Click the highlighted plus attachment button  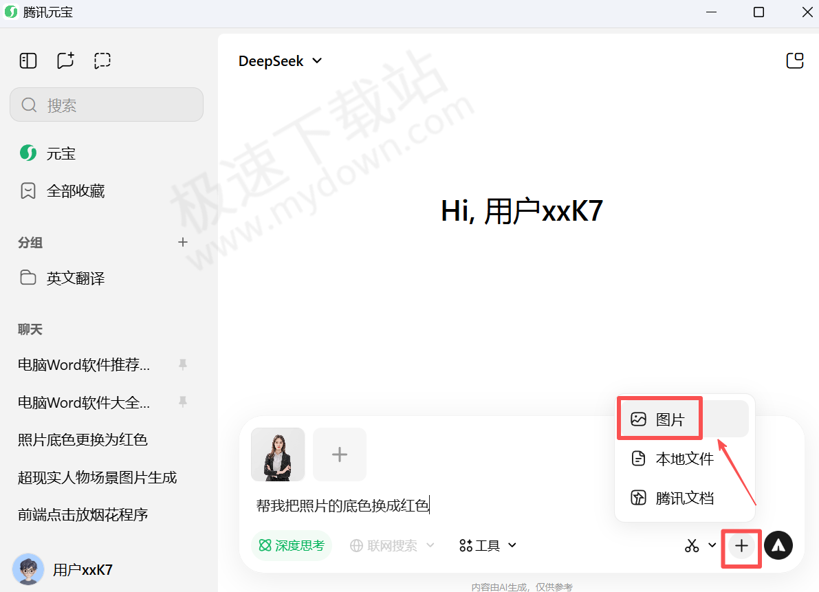[741, 548]
